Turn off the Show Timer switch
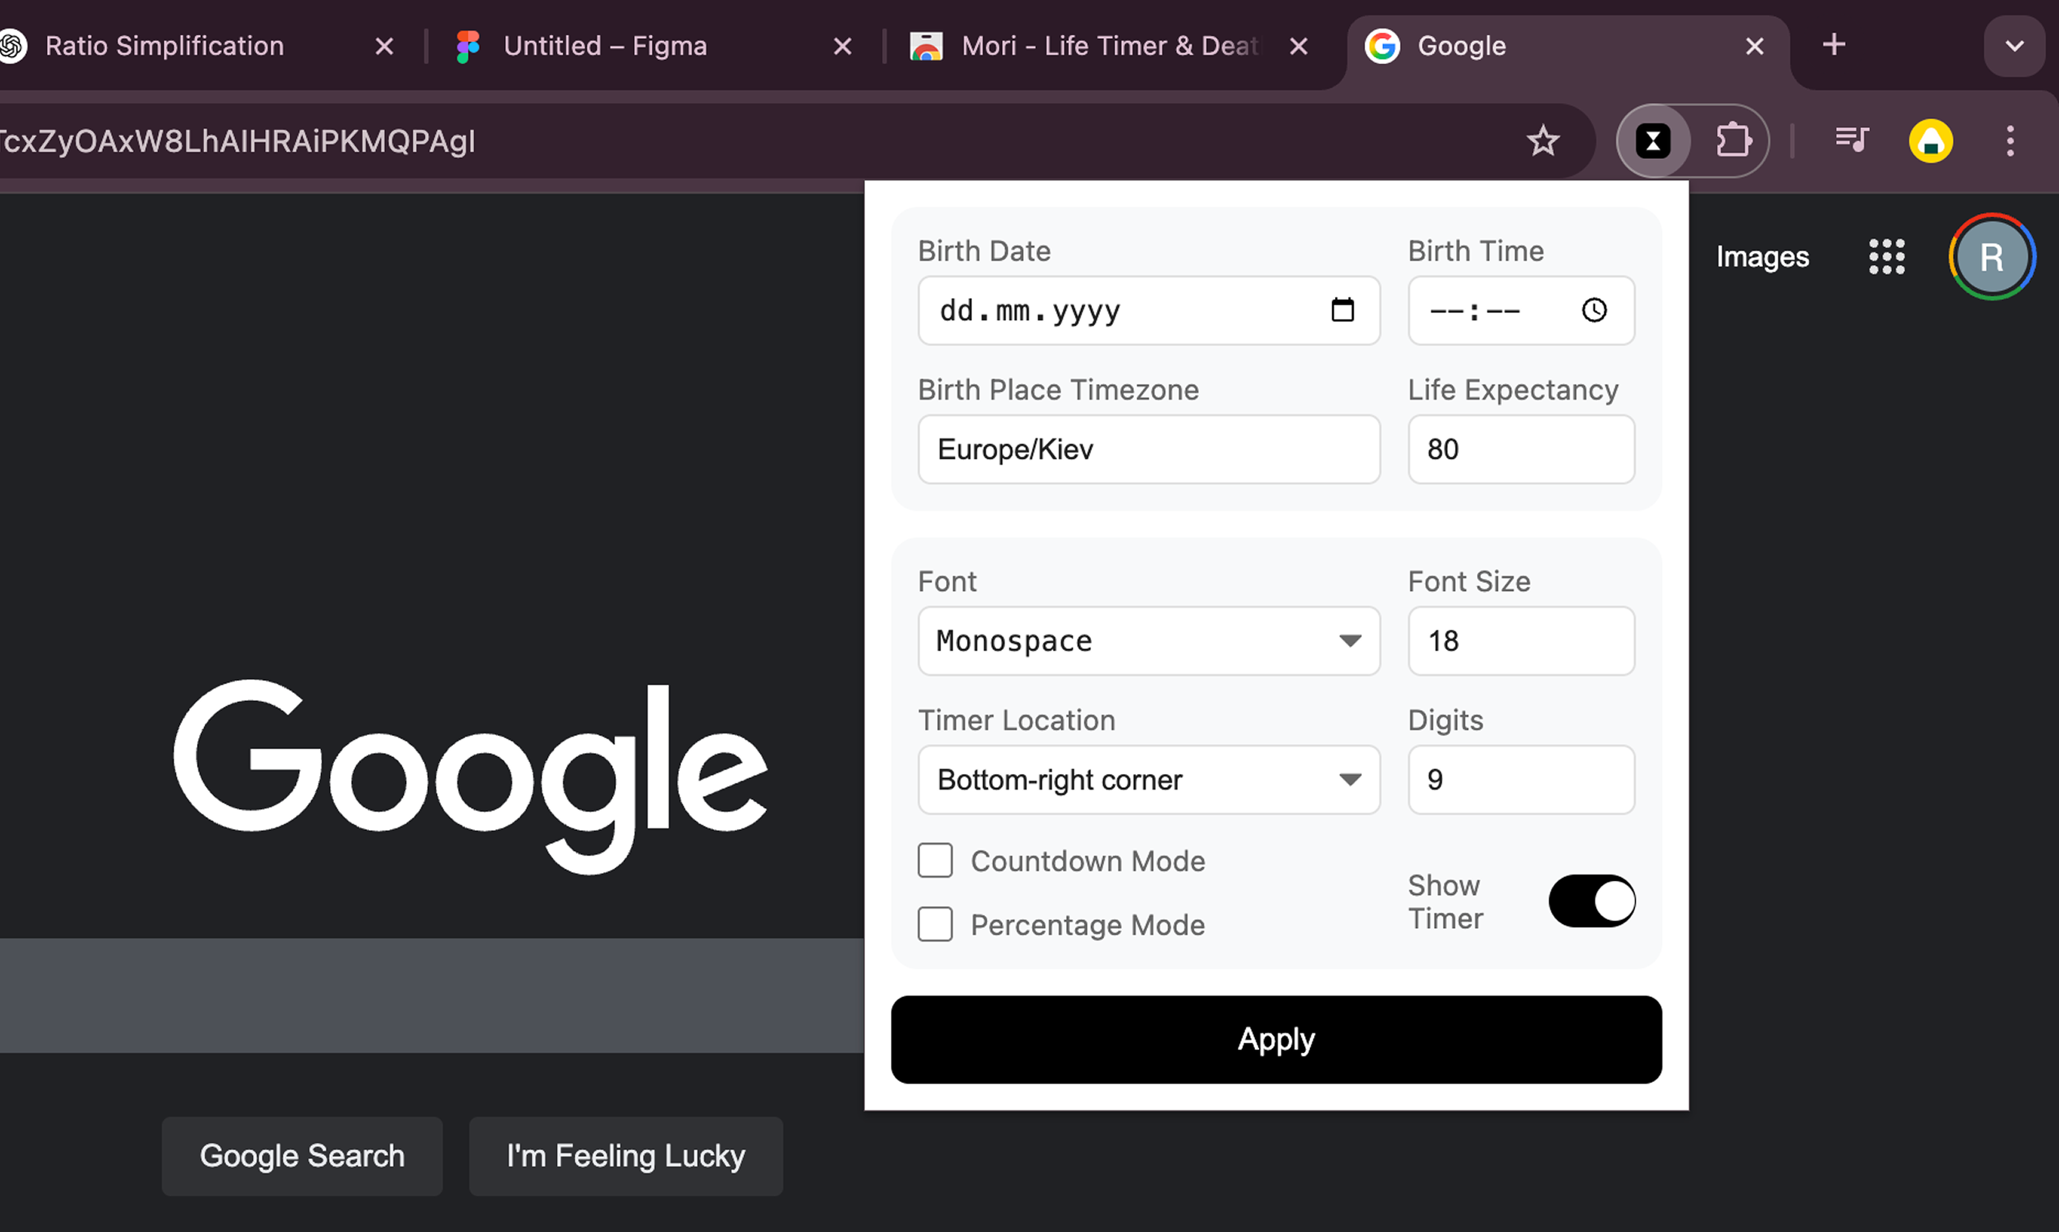This screenshot has width=2059, height=1232. point(1590,900)
